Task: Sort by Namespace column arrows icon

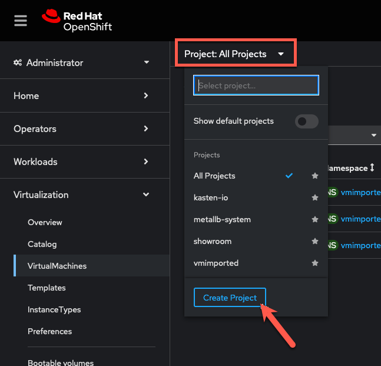Action: pos(372,167)
